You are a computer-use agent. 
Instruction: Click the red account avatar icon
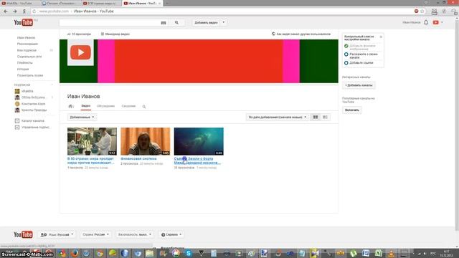(x=436, y=22)
